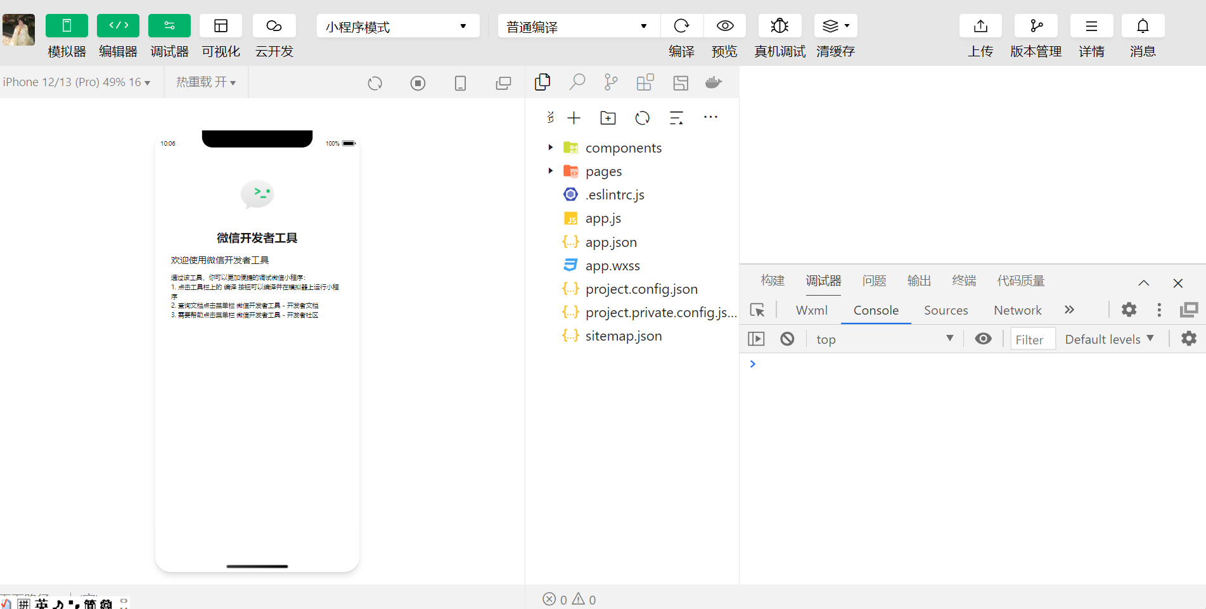The width and height of the screenshot is (1206, 609).
Task: Open devtools vertical dots menu
Action: pos(1159,310)
